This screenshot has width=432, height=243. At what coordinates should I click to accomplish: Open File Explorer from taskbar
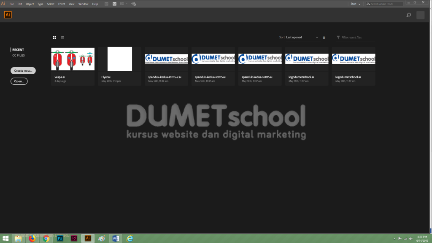(x=18, y=238)
